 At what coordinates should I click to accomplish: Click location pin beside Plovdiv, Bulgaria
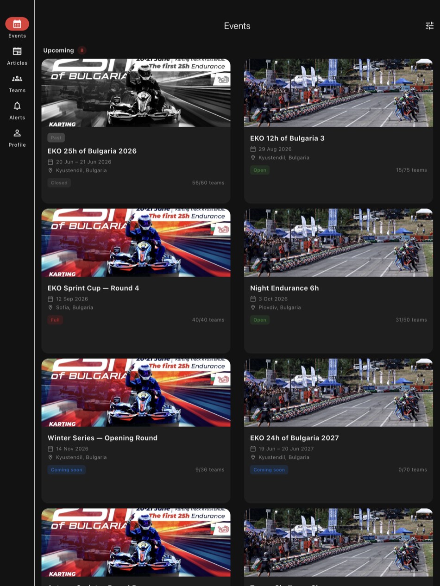[x=253, y=307]
